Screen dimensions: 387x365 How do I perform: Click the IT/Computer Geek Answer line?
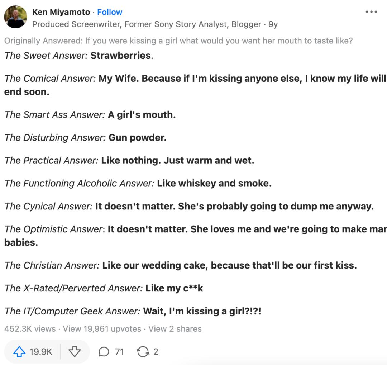(x=133, y=311)
